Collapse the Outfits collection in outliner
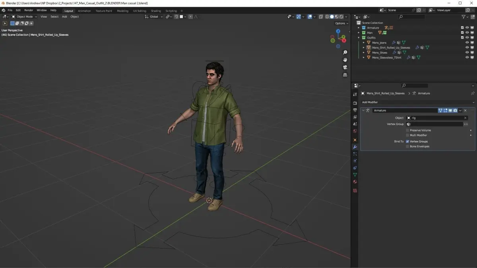 point(359,38)
